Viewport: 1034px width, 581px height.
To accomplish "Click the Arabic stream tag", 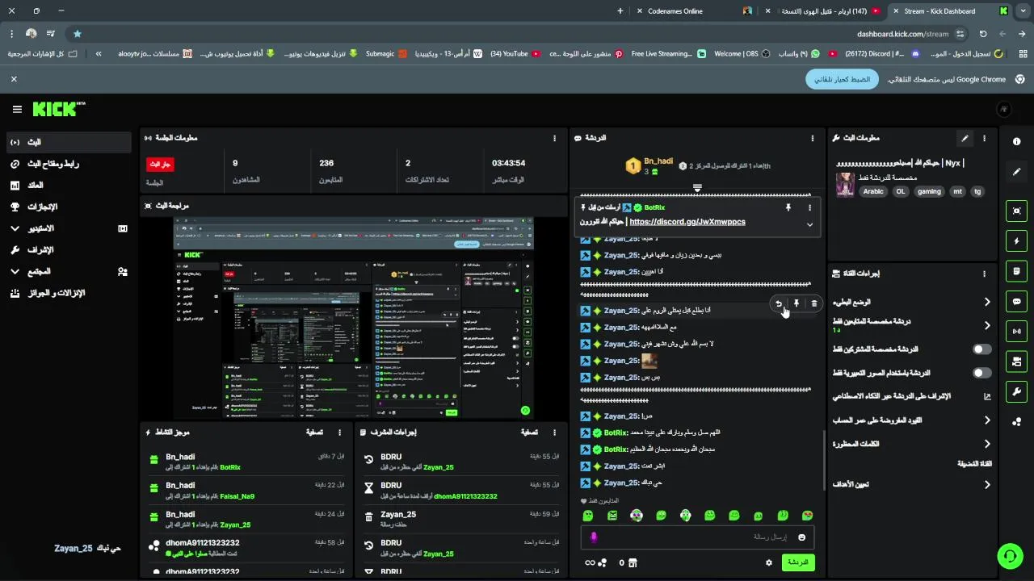I will coord(873,192).
